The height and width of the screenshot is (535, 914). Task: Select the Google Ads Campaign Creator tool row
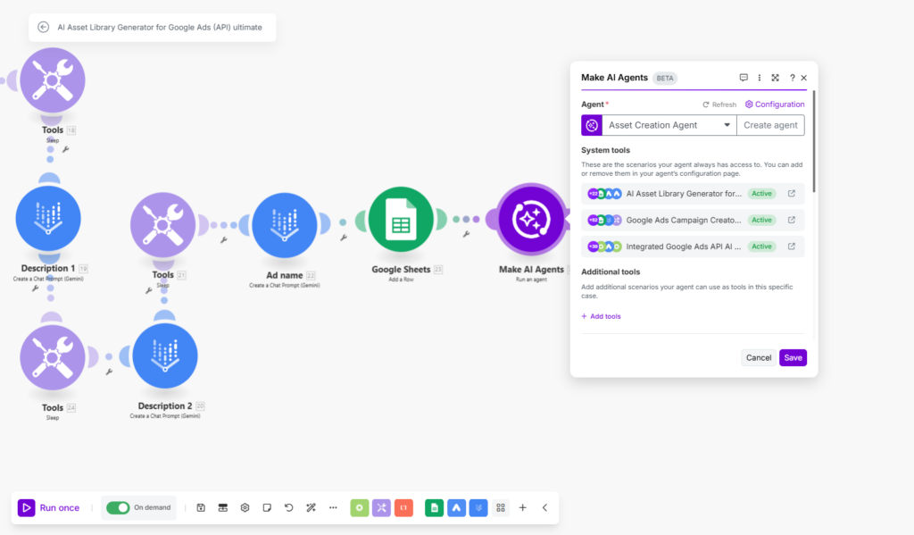[693, 220]
